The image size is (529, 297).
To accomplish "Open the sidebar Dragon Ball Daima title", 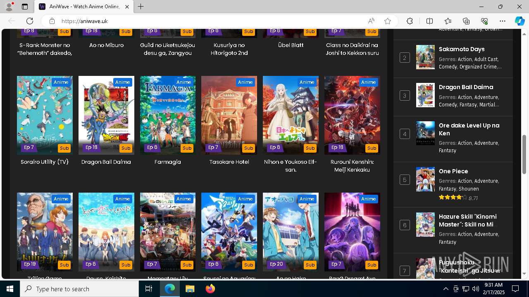I will [466, 87].
